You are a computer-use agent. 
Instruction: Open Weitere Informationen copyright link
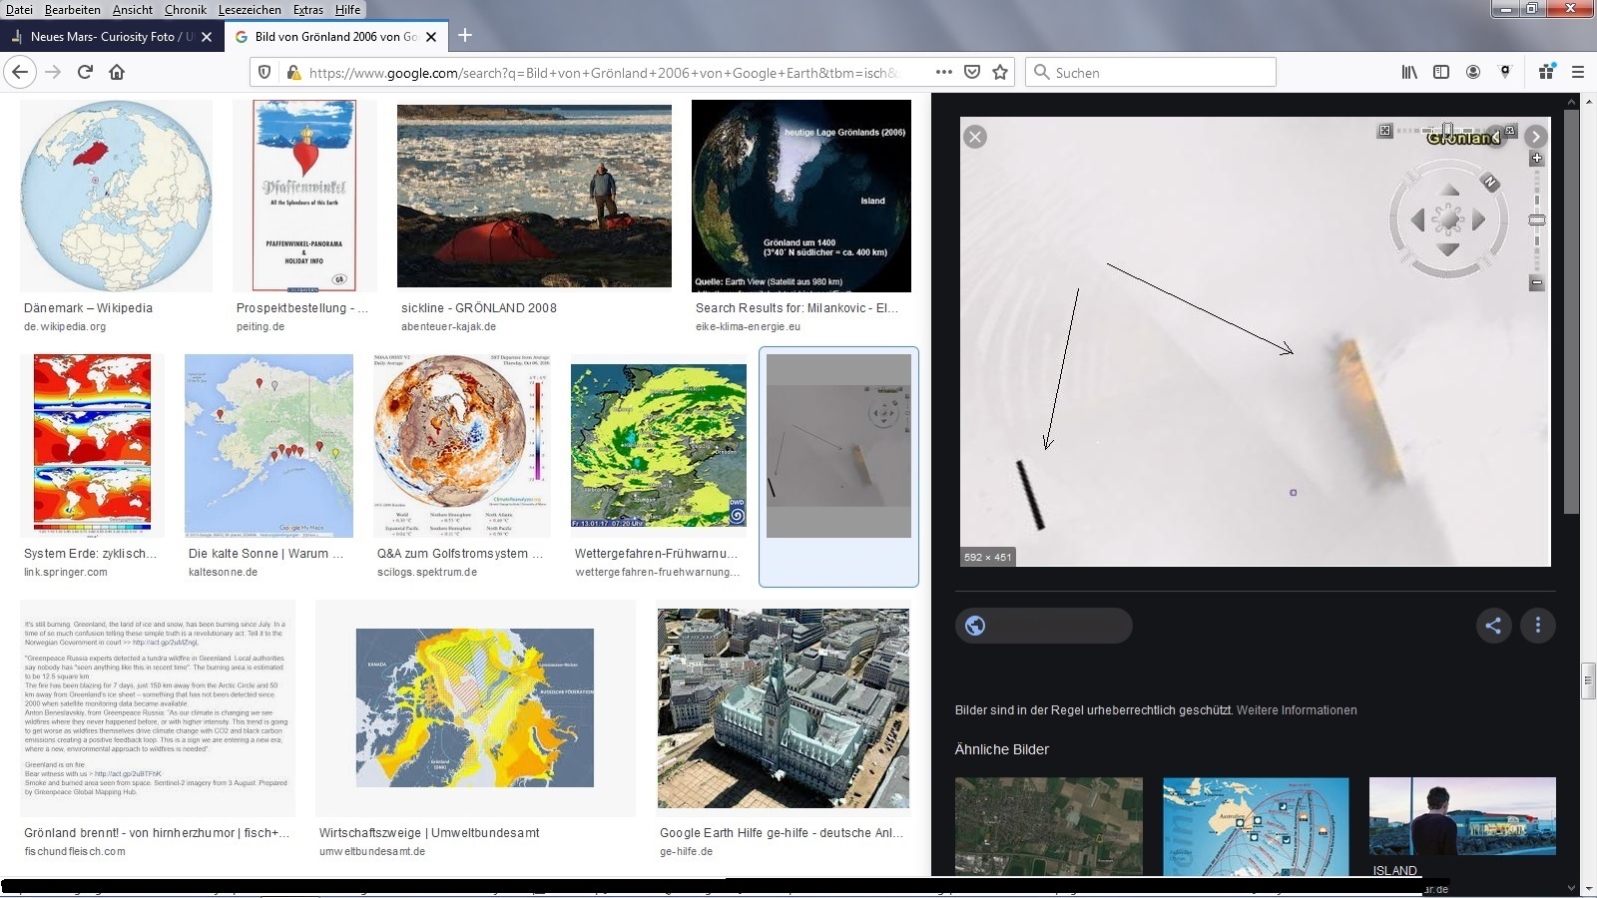(1297, 710)
